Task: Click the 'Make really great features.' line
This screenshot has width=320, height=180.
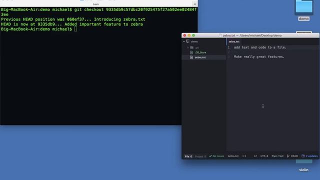Action: (x=259, y=56)
